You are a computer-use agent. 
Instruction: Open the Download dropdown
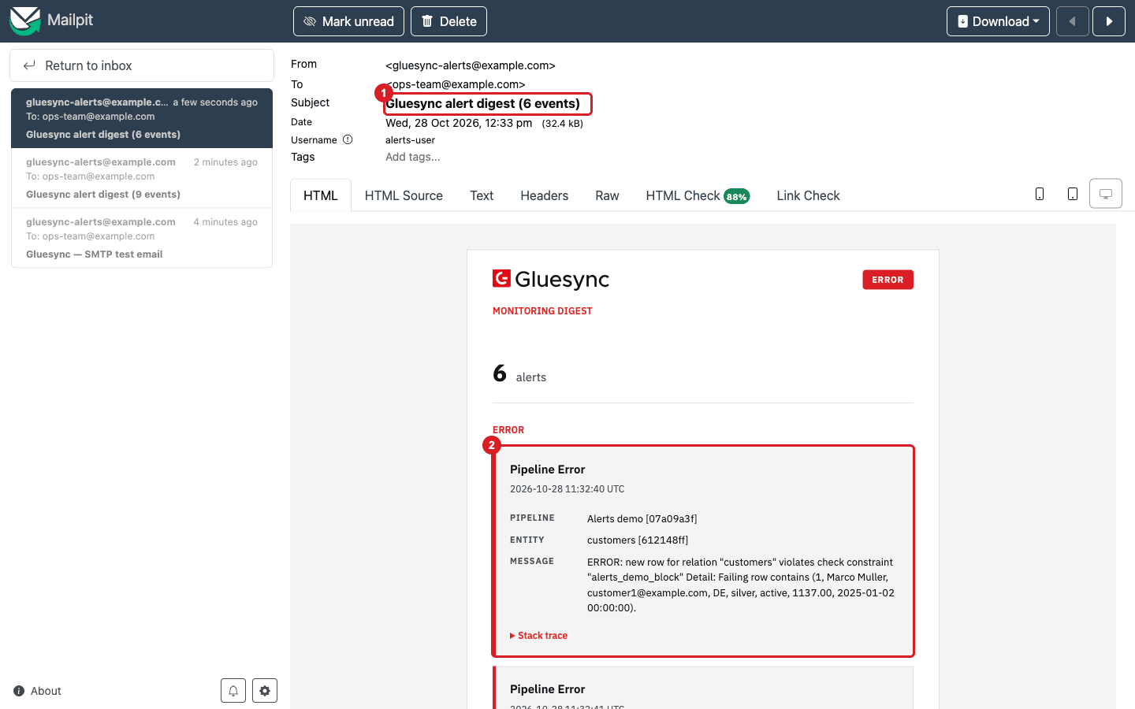998,21
